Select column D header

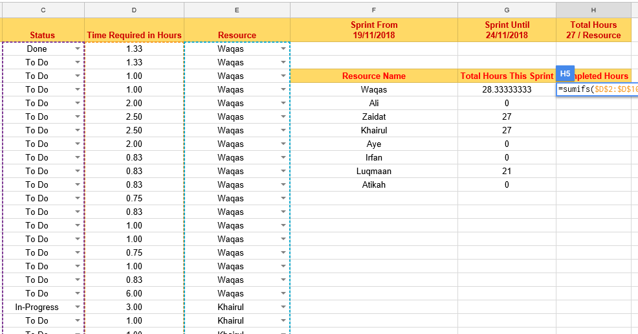tap(135, 10)
